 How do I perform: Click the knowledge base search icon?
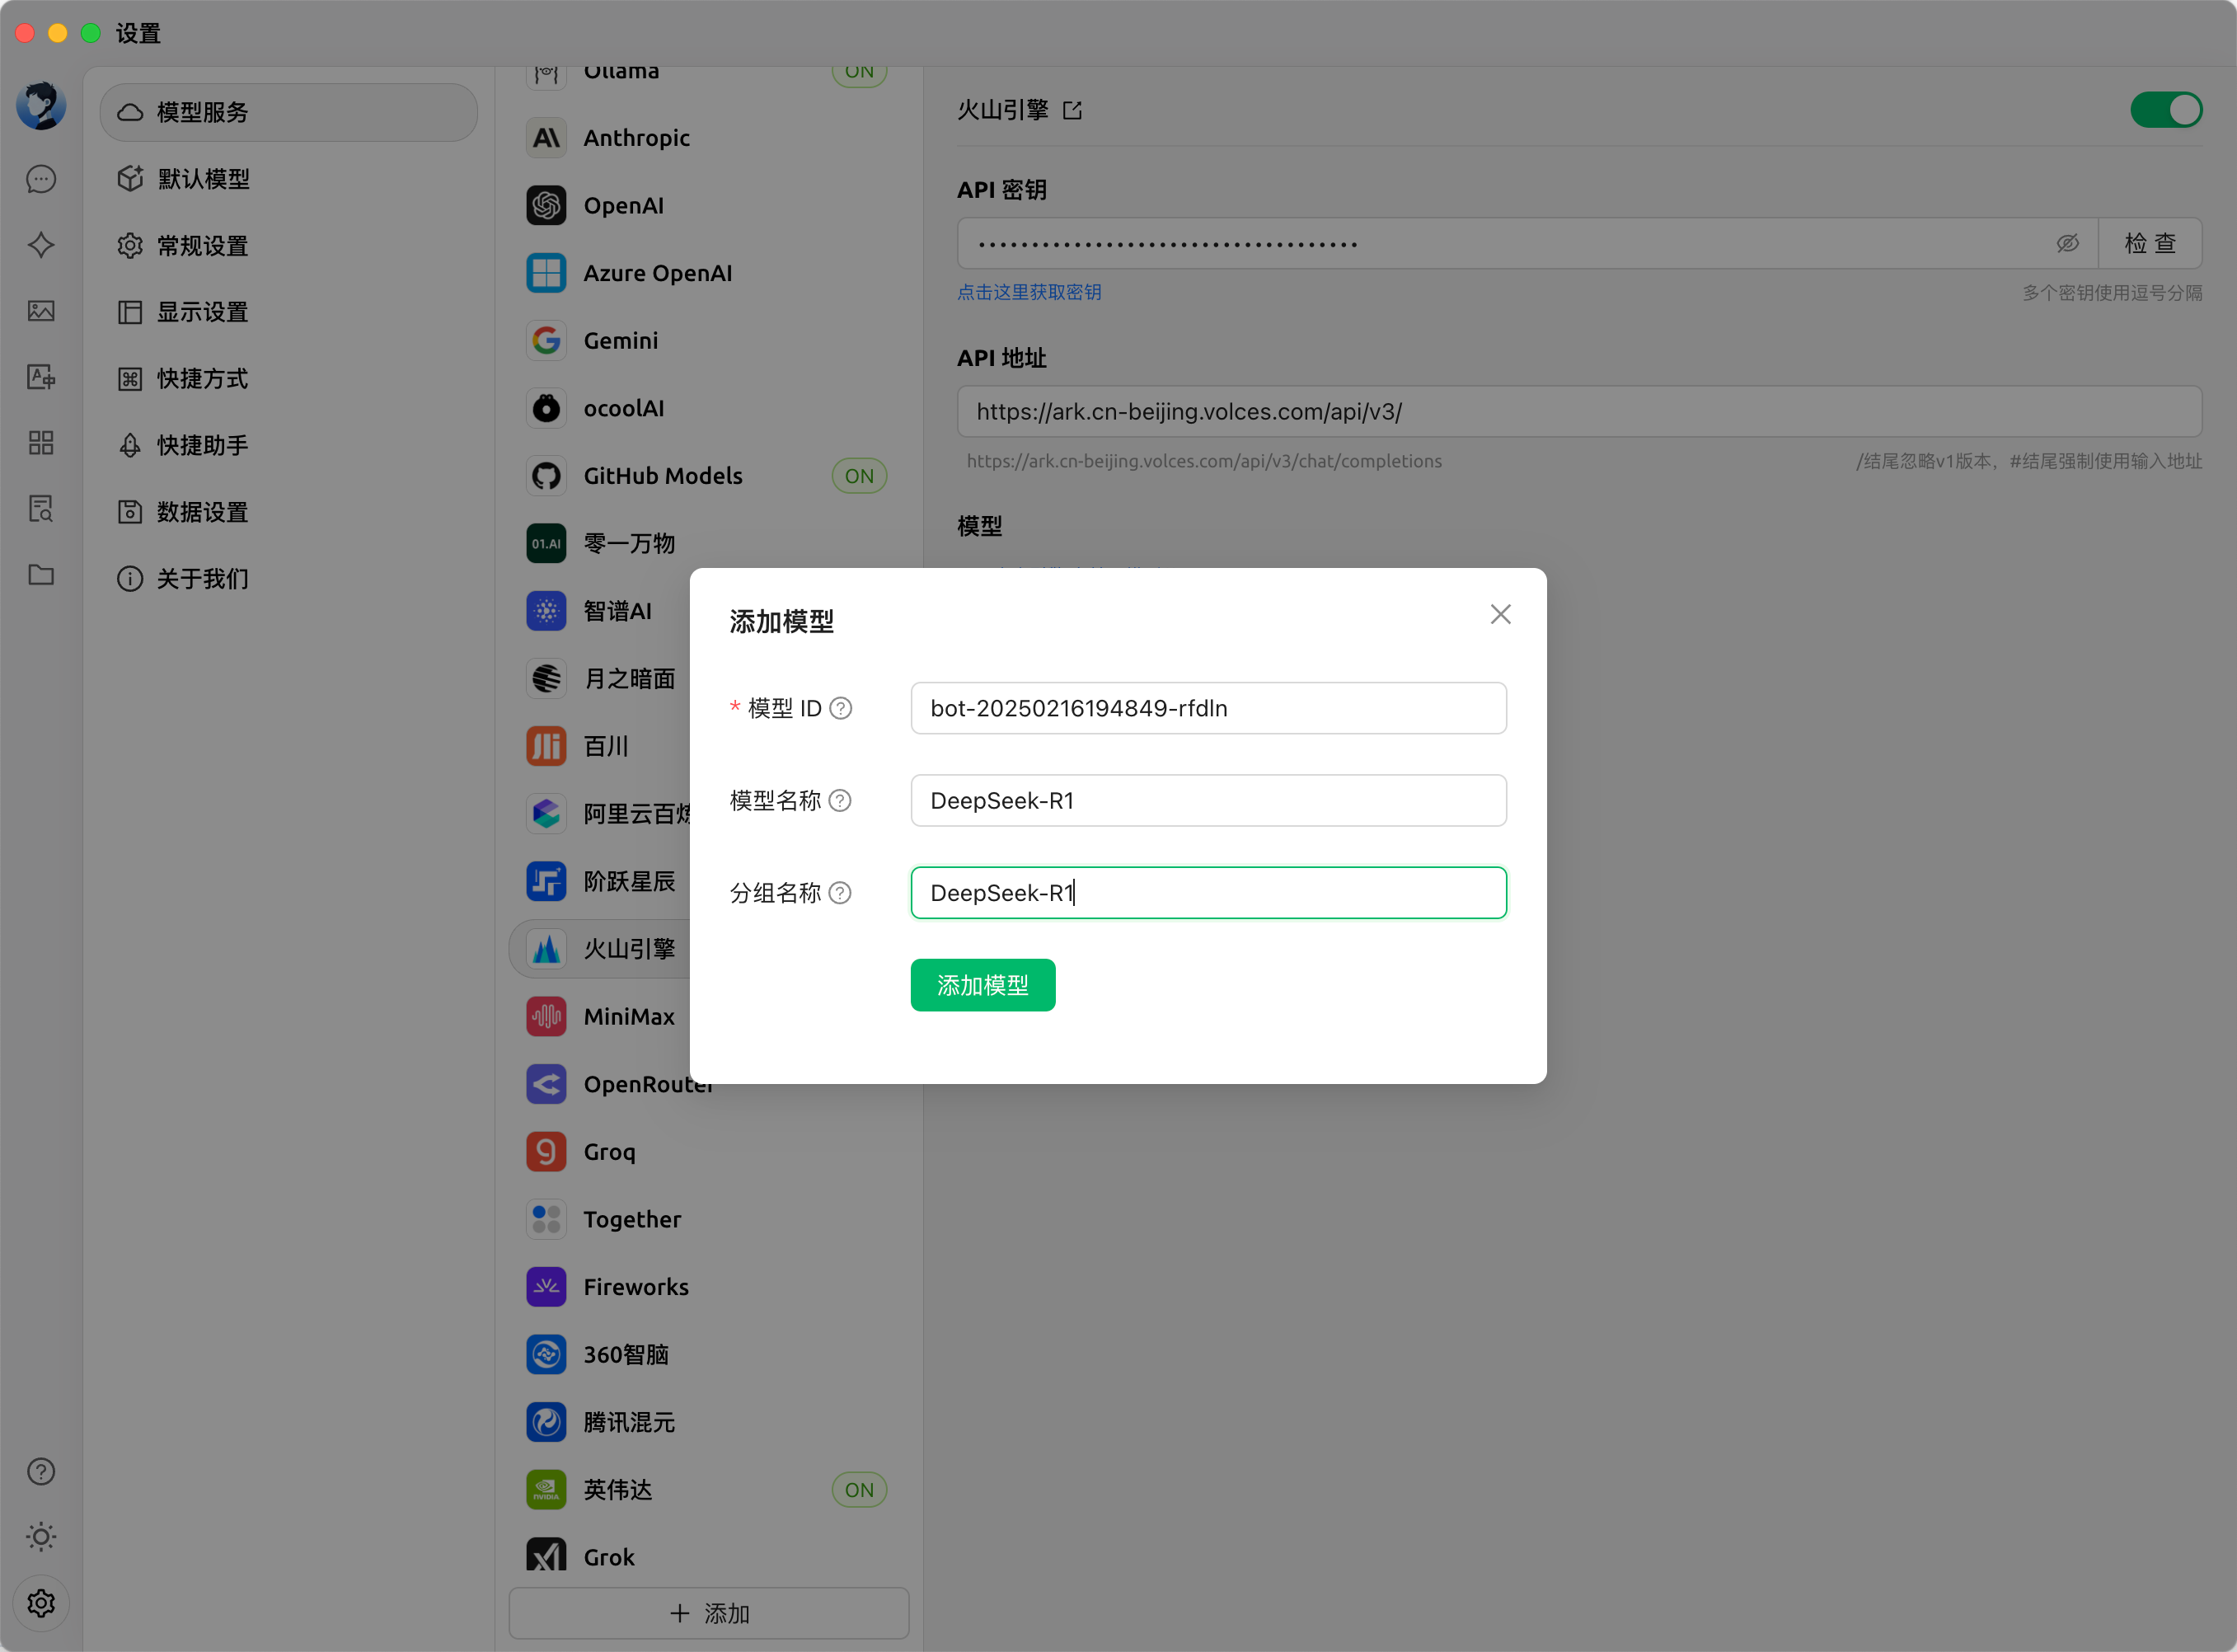click(41, 509)
